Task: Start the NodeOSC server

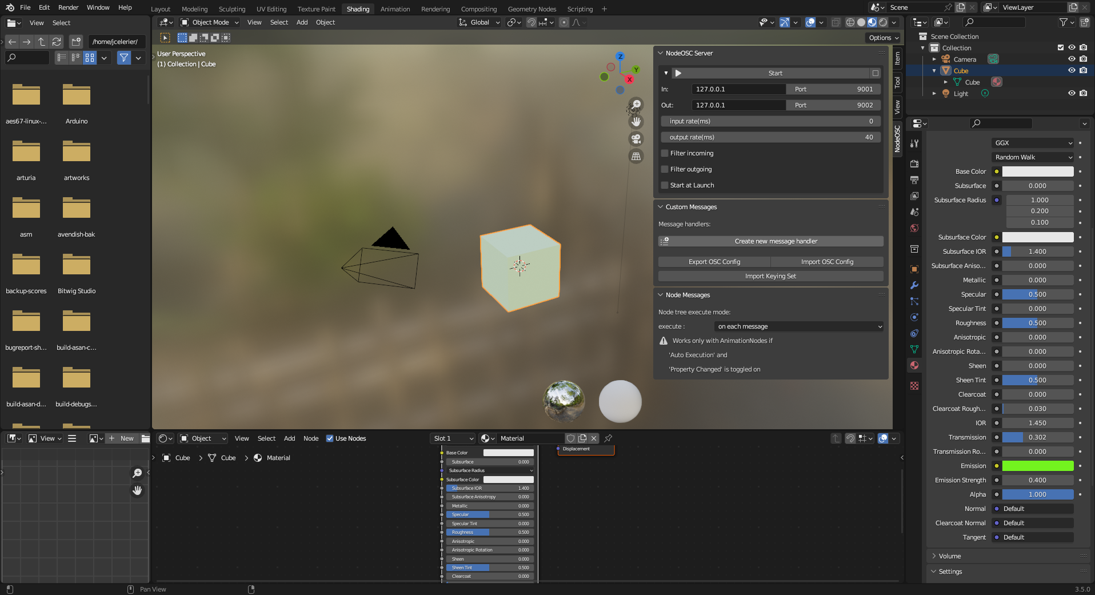Action: (x=772, y=73)
